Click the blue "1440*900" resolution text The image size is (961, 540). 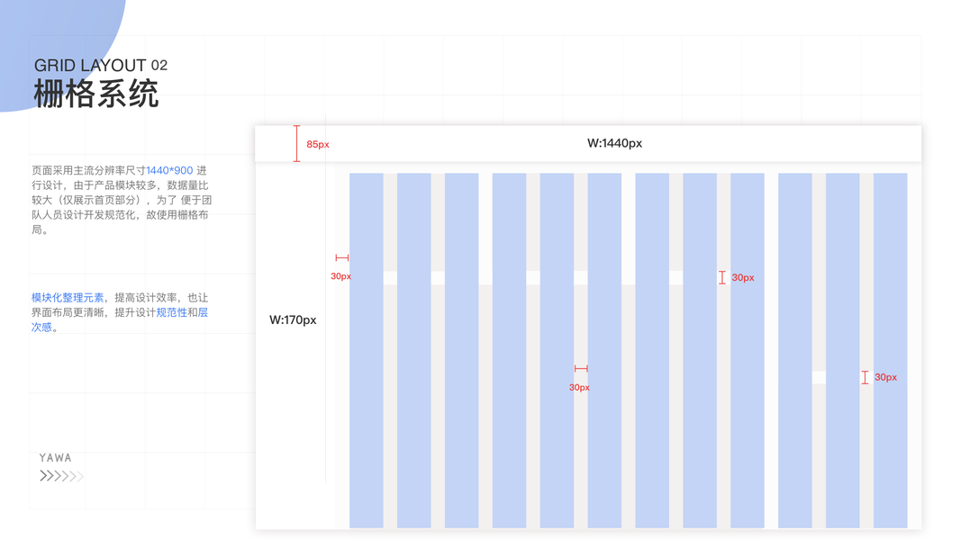point(169,170)
